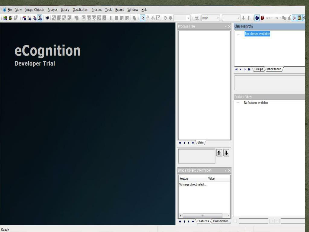Open the Tools menu
Viewport: 309px width, 232px height.
tap(108, 9)
